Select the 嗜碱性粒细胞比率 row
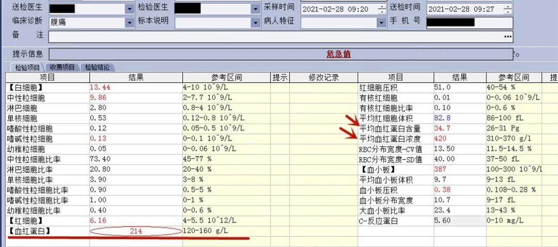This screenshot has width=558, height=247. click(x=181, y=201)
